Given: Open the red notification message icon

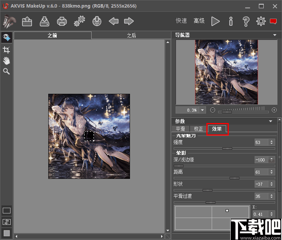Looking at the screenshot, I should (273, 21).
